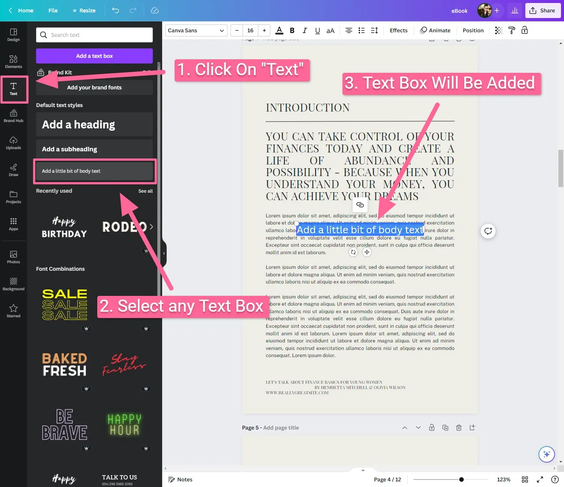This screenshot has width=564, height=487.
Task: Click the font size field
Action: (250, 30)
